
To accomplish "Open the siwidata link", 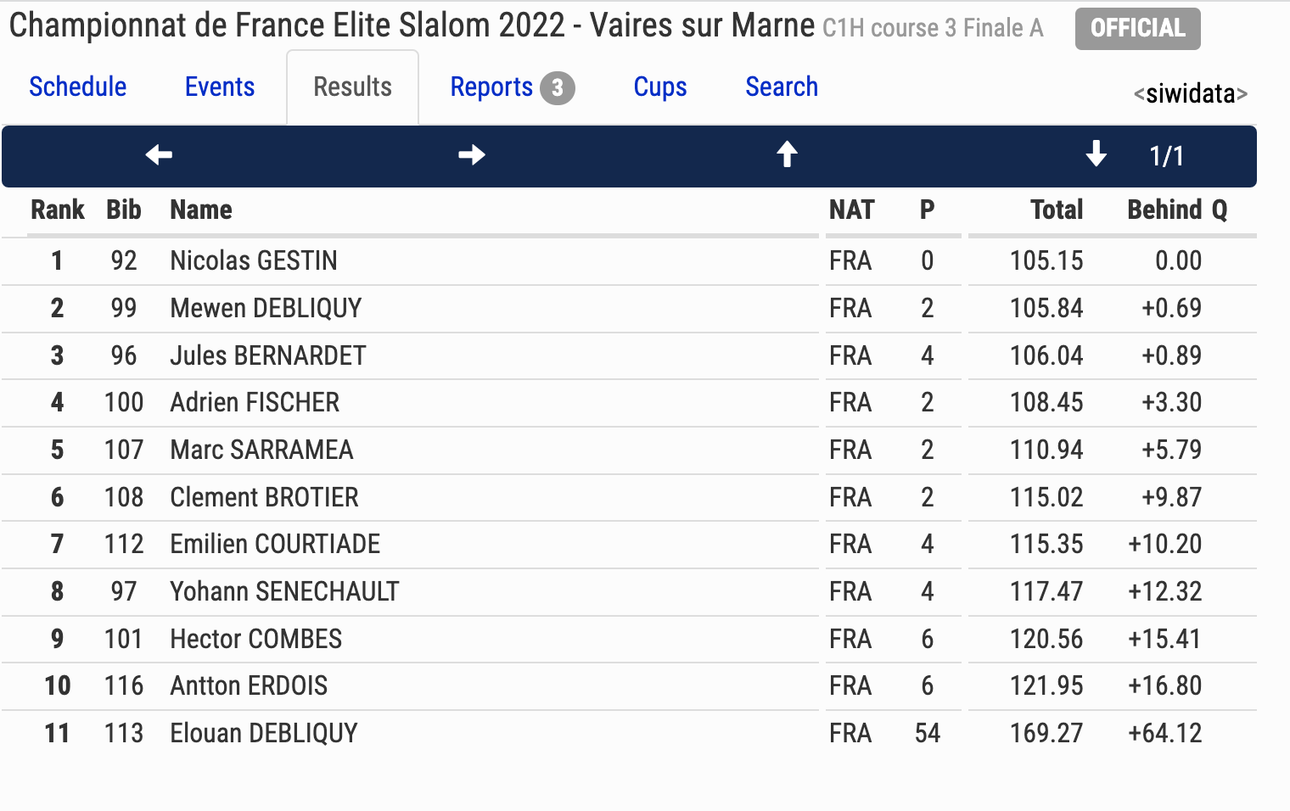I will pyautogui.click(x=1191, y=93).
